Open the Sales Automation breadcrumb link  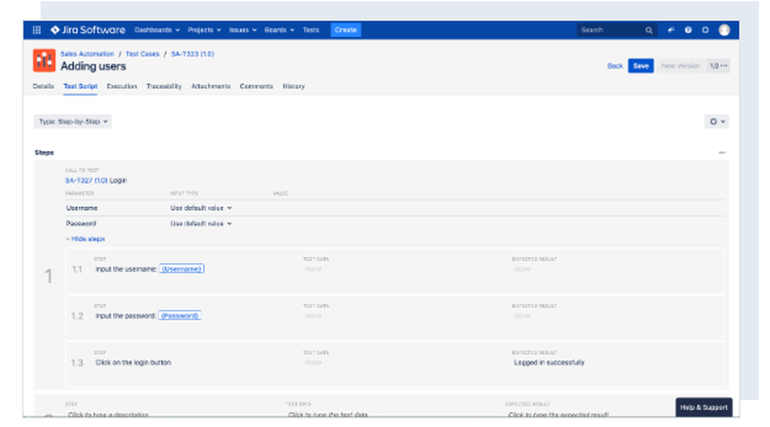tap(88, 54)
